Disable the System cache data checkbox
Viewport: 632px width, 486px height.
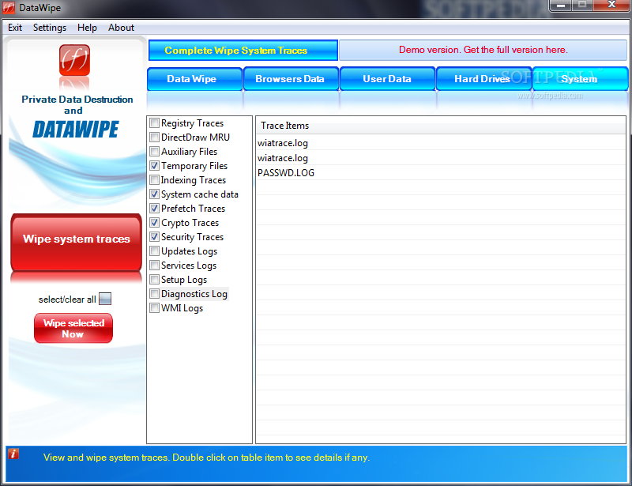154,194
